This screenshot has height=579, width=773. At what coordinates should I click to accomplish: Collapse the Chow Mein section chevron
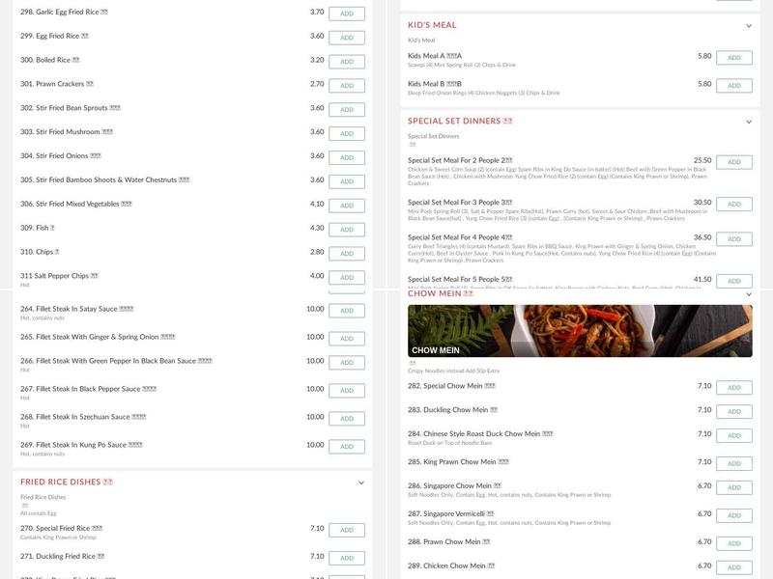(748, 293)
